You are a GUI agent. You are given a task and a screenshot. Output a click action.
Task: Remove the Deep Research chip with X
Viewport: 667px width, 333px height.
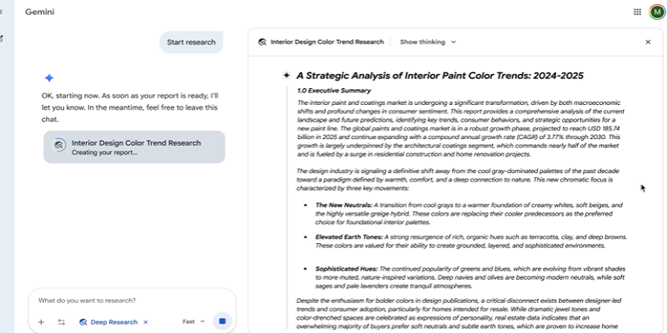point(145,322)
